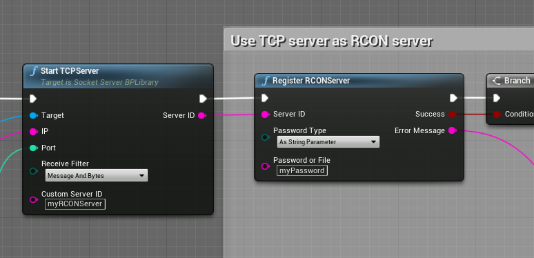Click the magenta IP input pin
Viewport: 534px width, 258px height.
[x=33, y=131]
